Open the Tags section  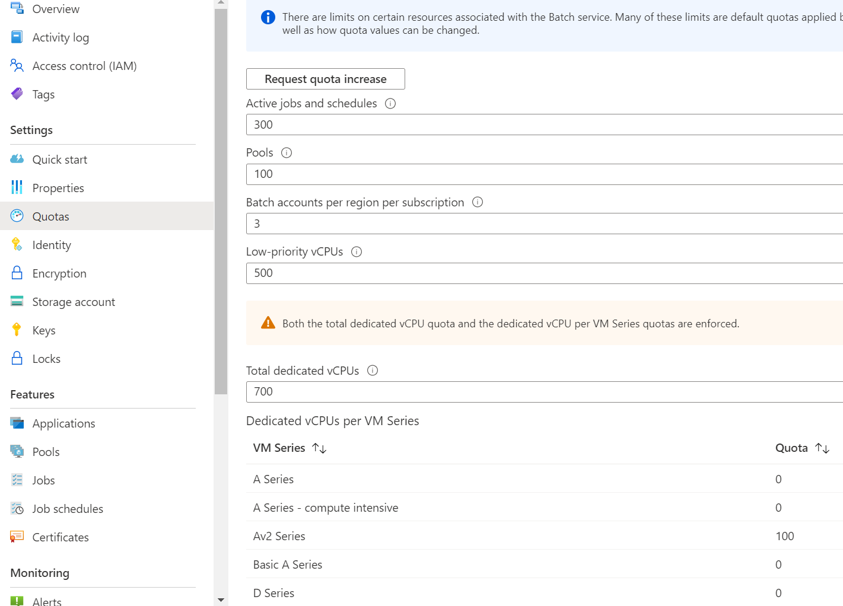point(43,94)
